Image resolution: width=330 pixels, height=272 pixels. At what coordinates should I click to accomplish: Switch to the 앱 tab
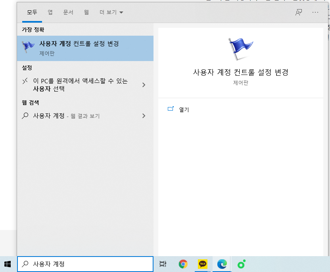pos(50,12)
